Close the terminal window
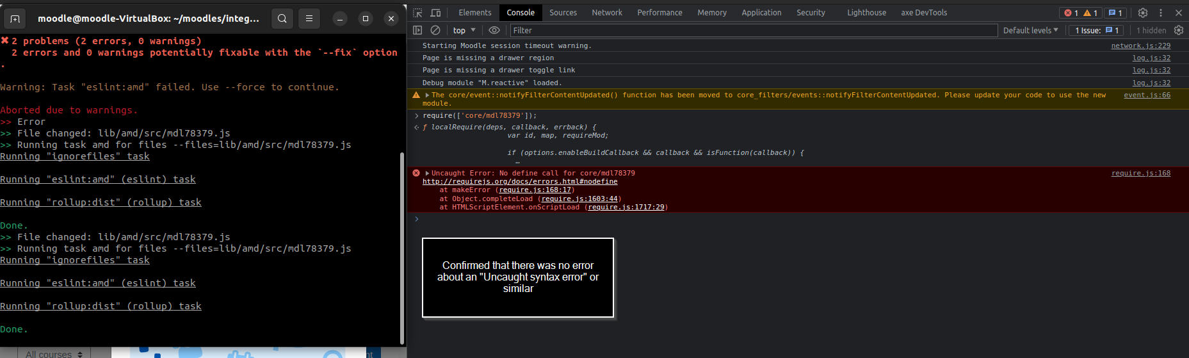Viewport: 1189px width, 358px height. (x=391, y=19)
